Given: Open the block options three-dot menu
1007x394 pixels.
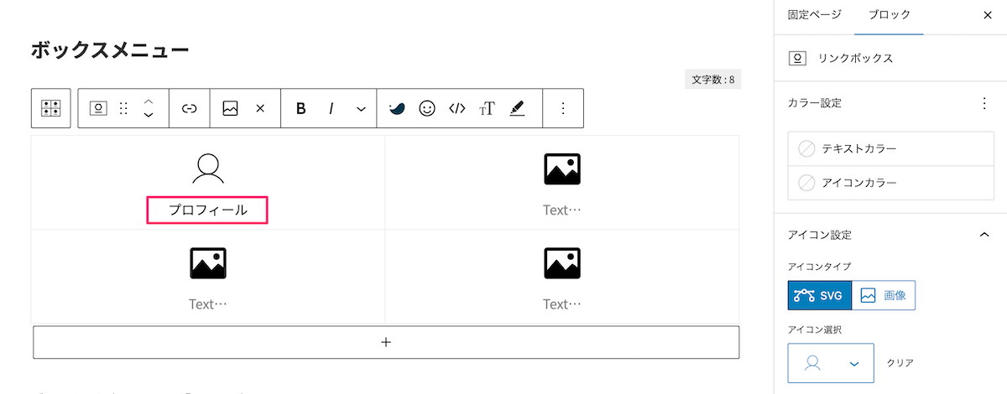Looking at the screenshot, I should [563, 108].
